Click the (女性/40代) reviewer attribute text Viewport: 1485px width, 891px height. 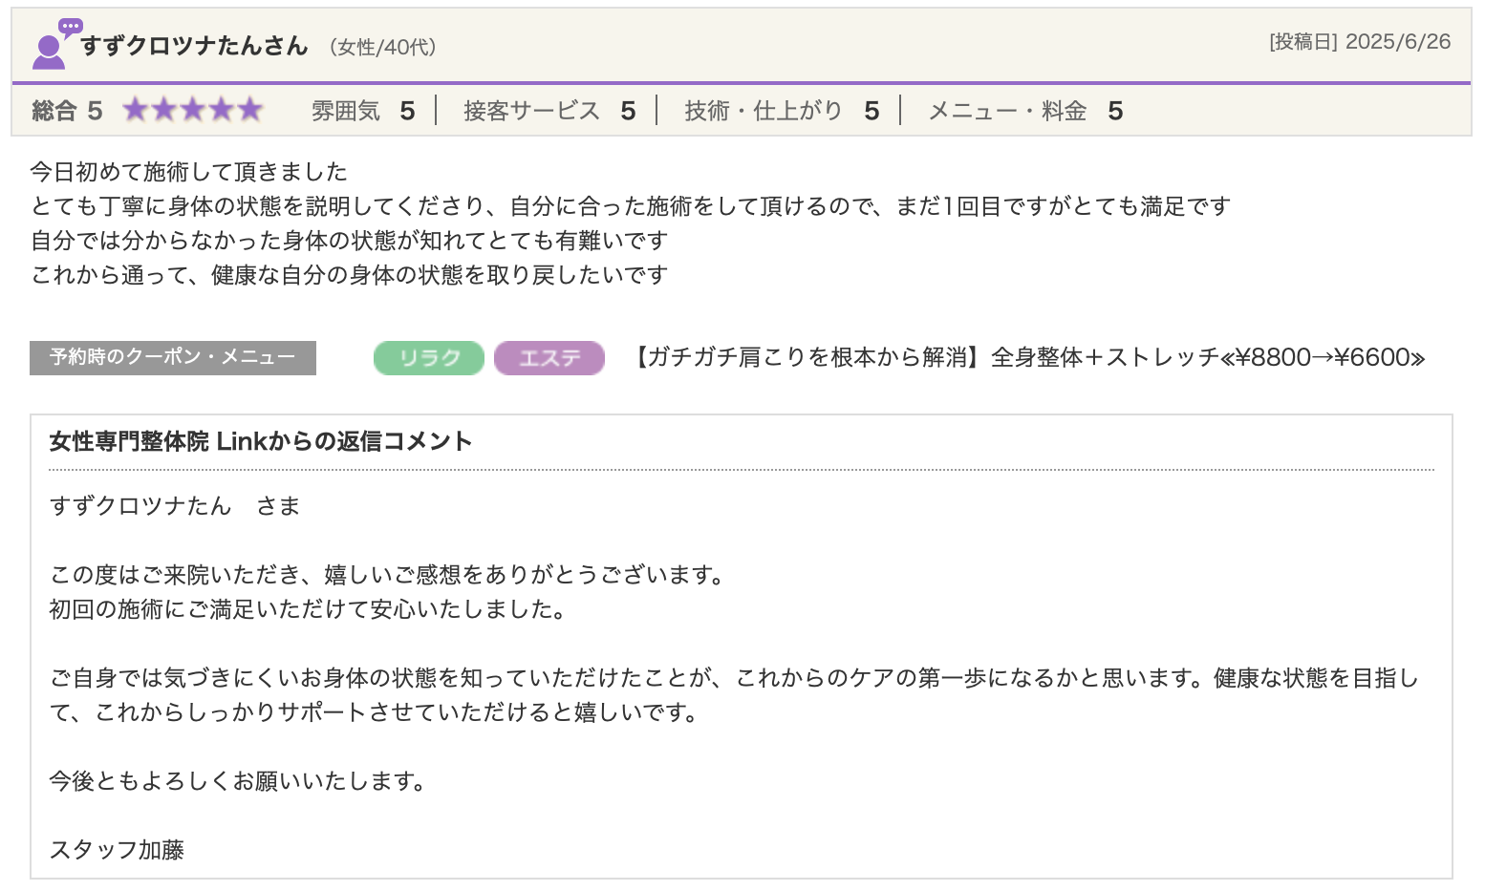coord(382,47)
